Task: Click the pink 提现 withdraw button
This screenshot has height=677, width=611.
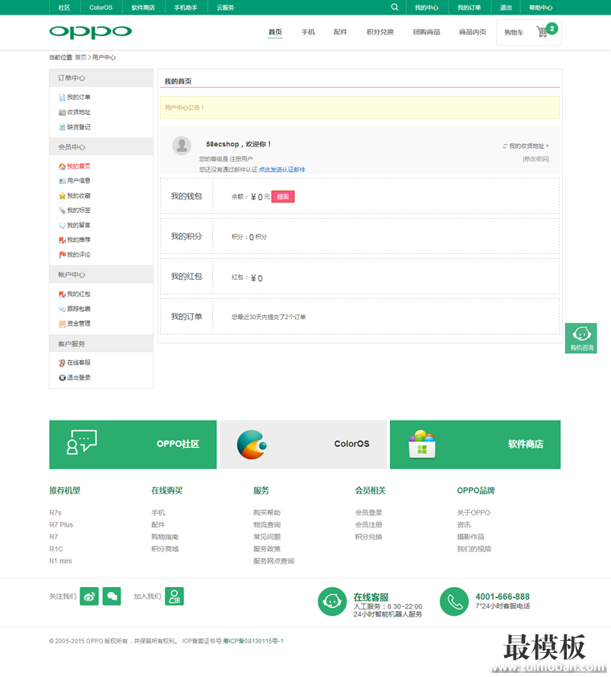Action: [x=283, y=196]
